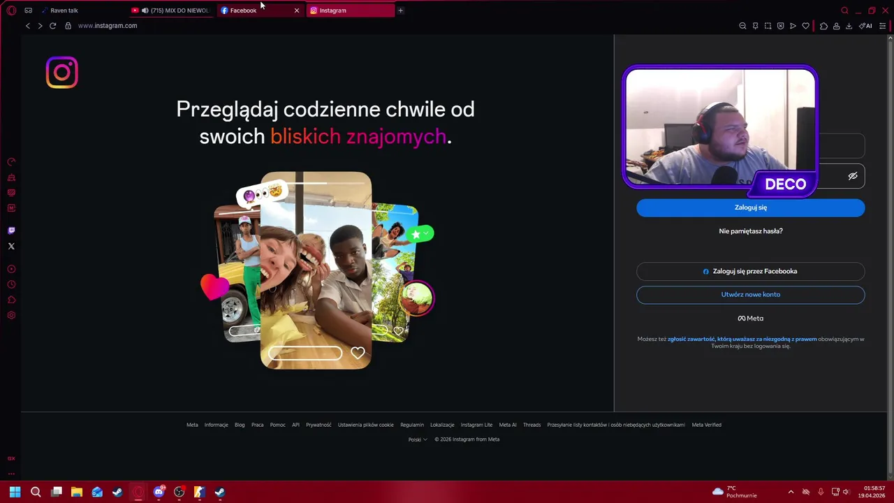Screen dimensions: 894x503
Task: Open the ad blocker shield icon
Action: point(780,26)
